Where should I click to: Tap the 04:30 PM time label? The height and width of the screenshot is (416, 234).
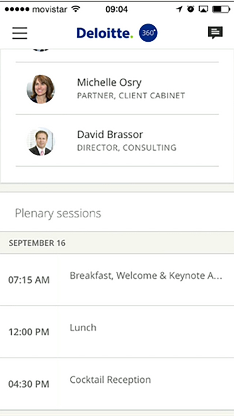point(29,384)
